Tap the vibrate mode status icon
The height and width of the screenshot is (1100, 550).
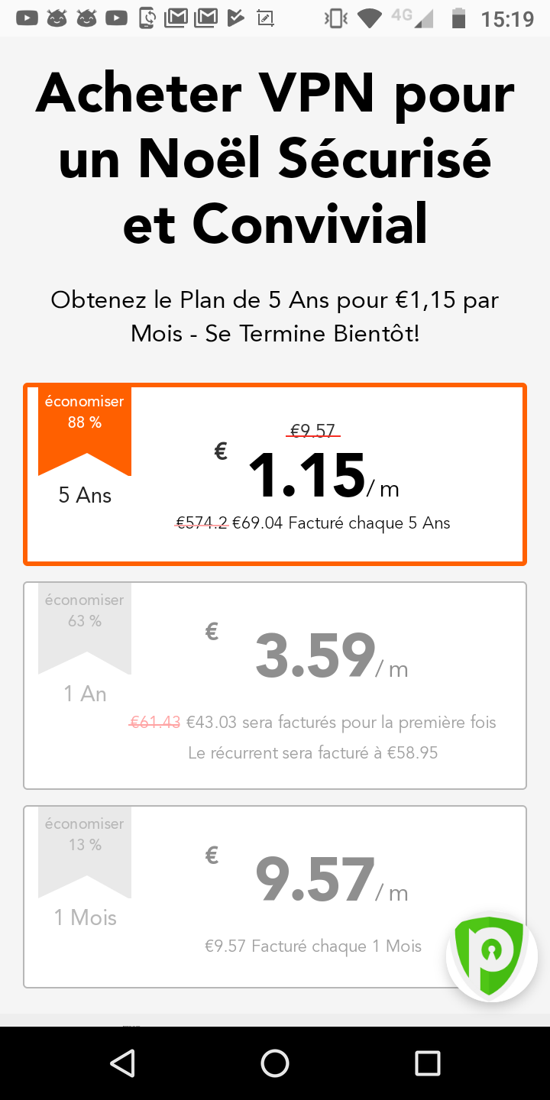[x=335, y=18]
